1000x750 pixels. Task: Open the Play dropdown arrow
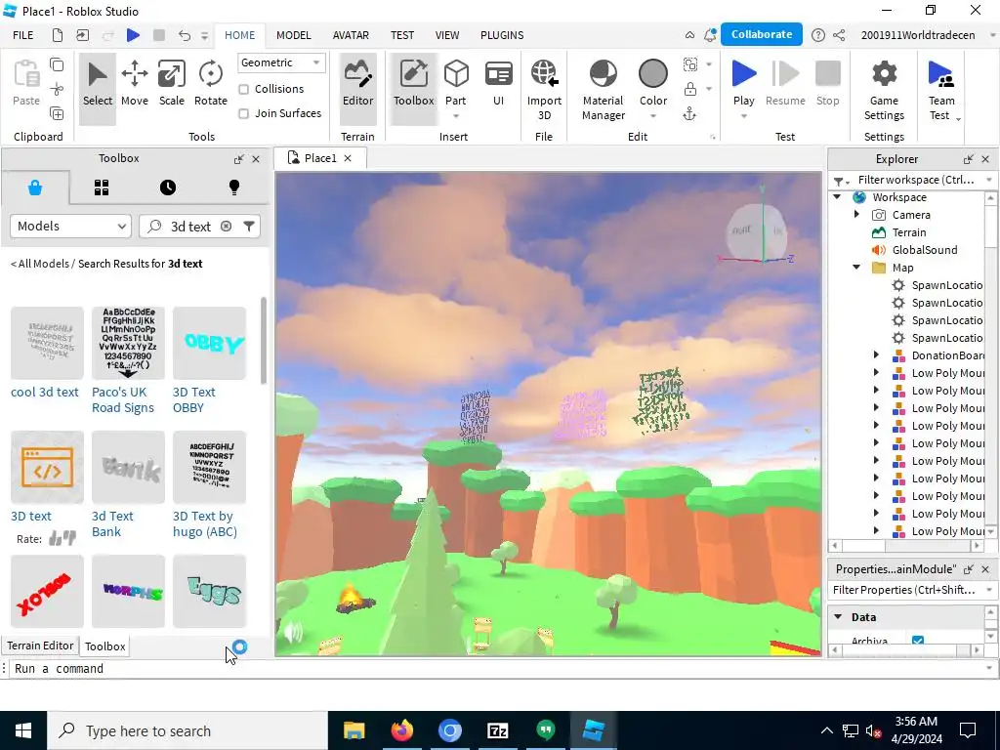tap(743, 116)
